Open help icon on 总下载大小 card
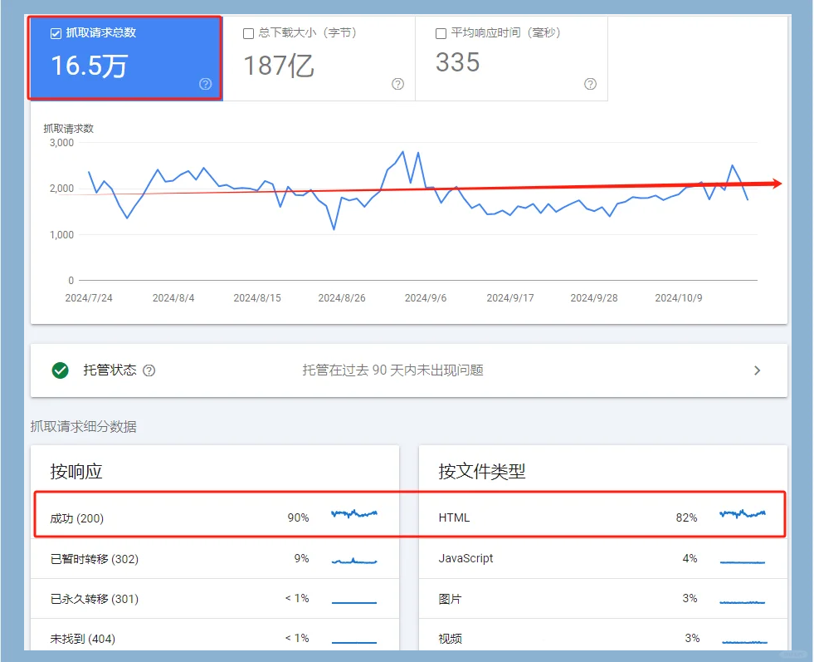The height and width of the screenshot is (662, 814). pos(397,84)
